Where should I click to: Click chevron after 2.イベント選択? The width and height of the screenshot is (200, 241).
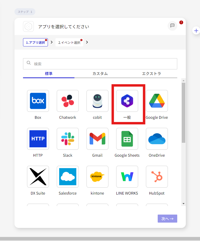tap(87, 42)
